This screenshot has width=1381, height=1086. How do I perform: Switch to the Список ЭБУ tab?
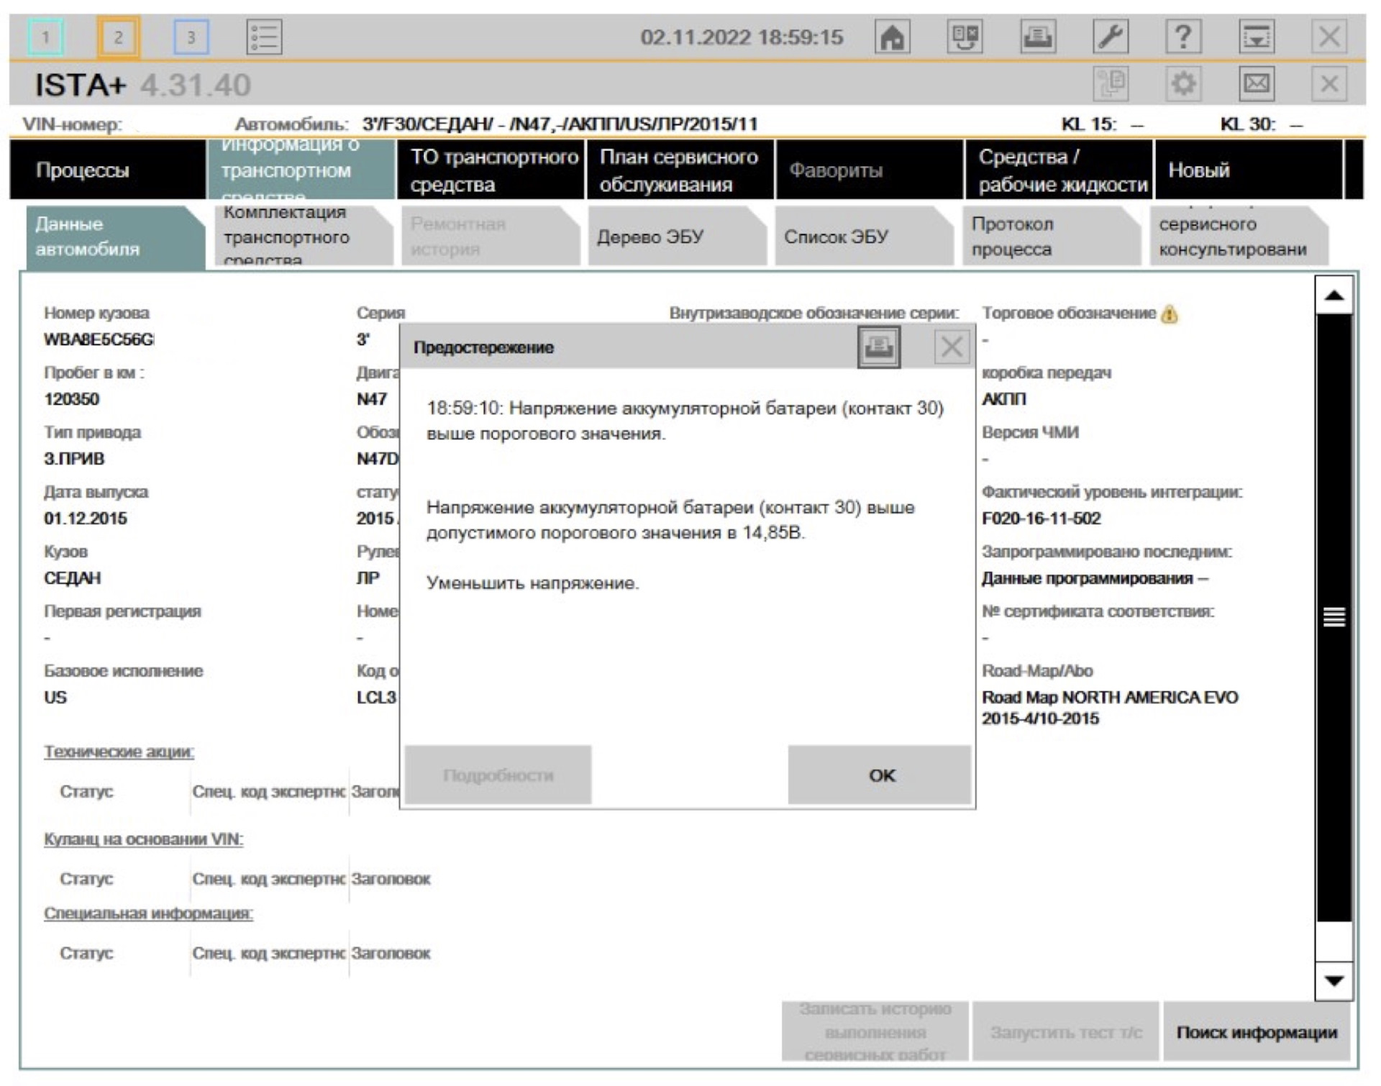coord(865,237)
